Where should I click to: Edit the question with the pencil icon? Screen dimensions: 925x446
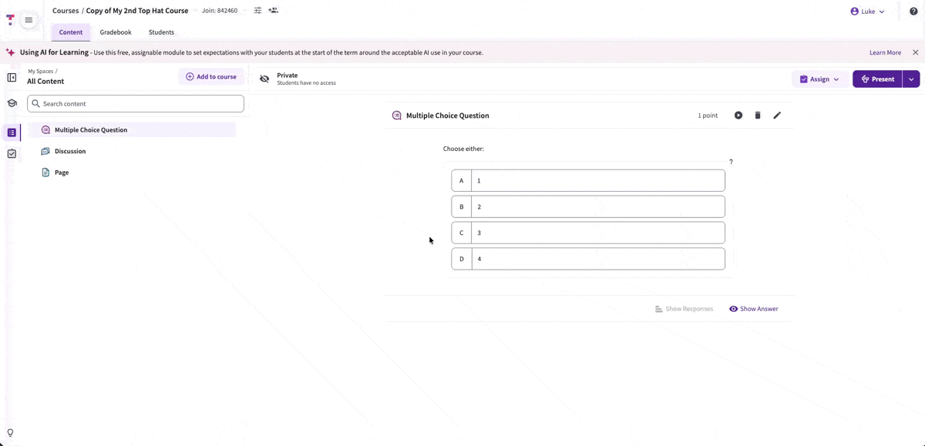pyautogui.click(x=777, y=115)
